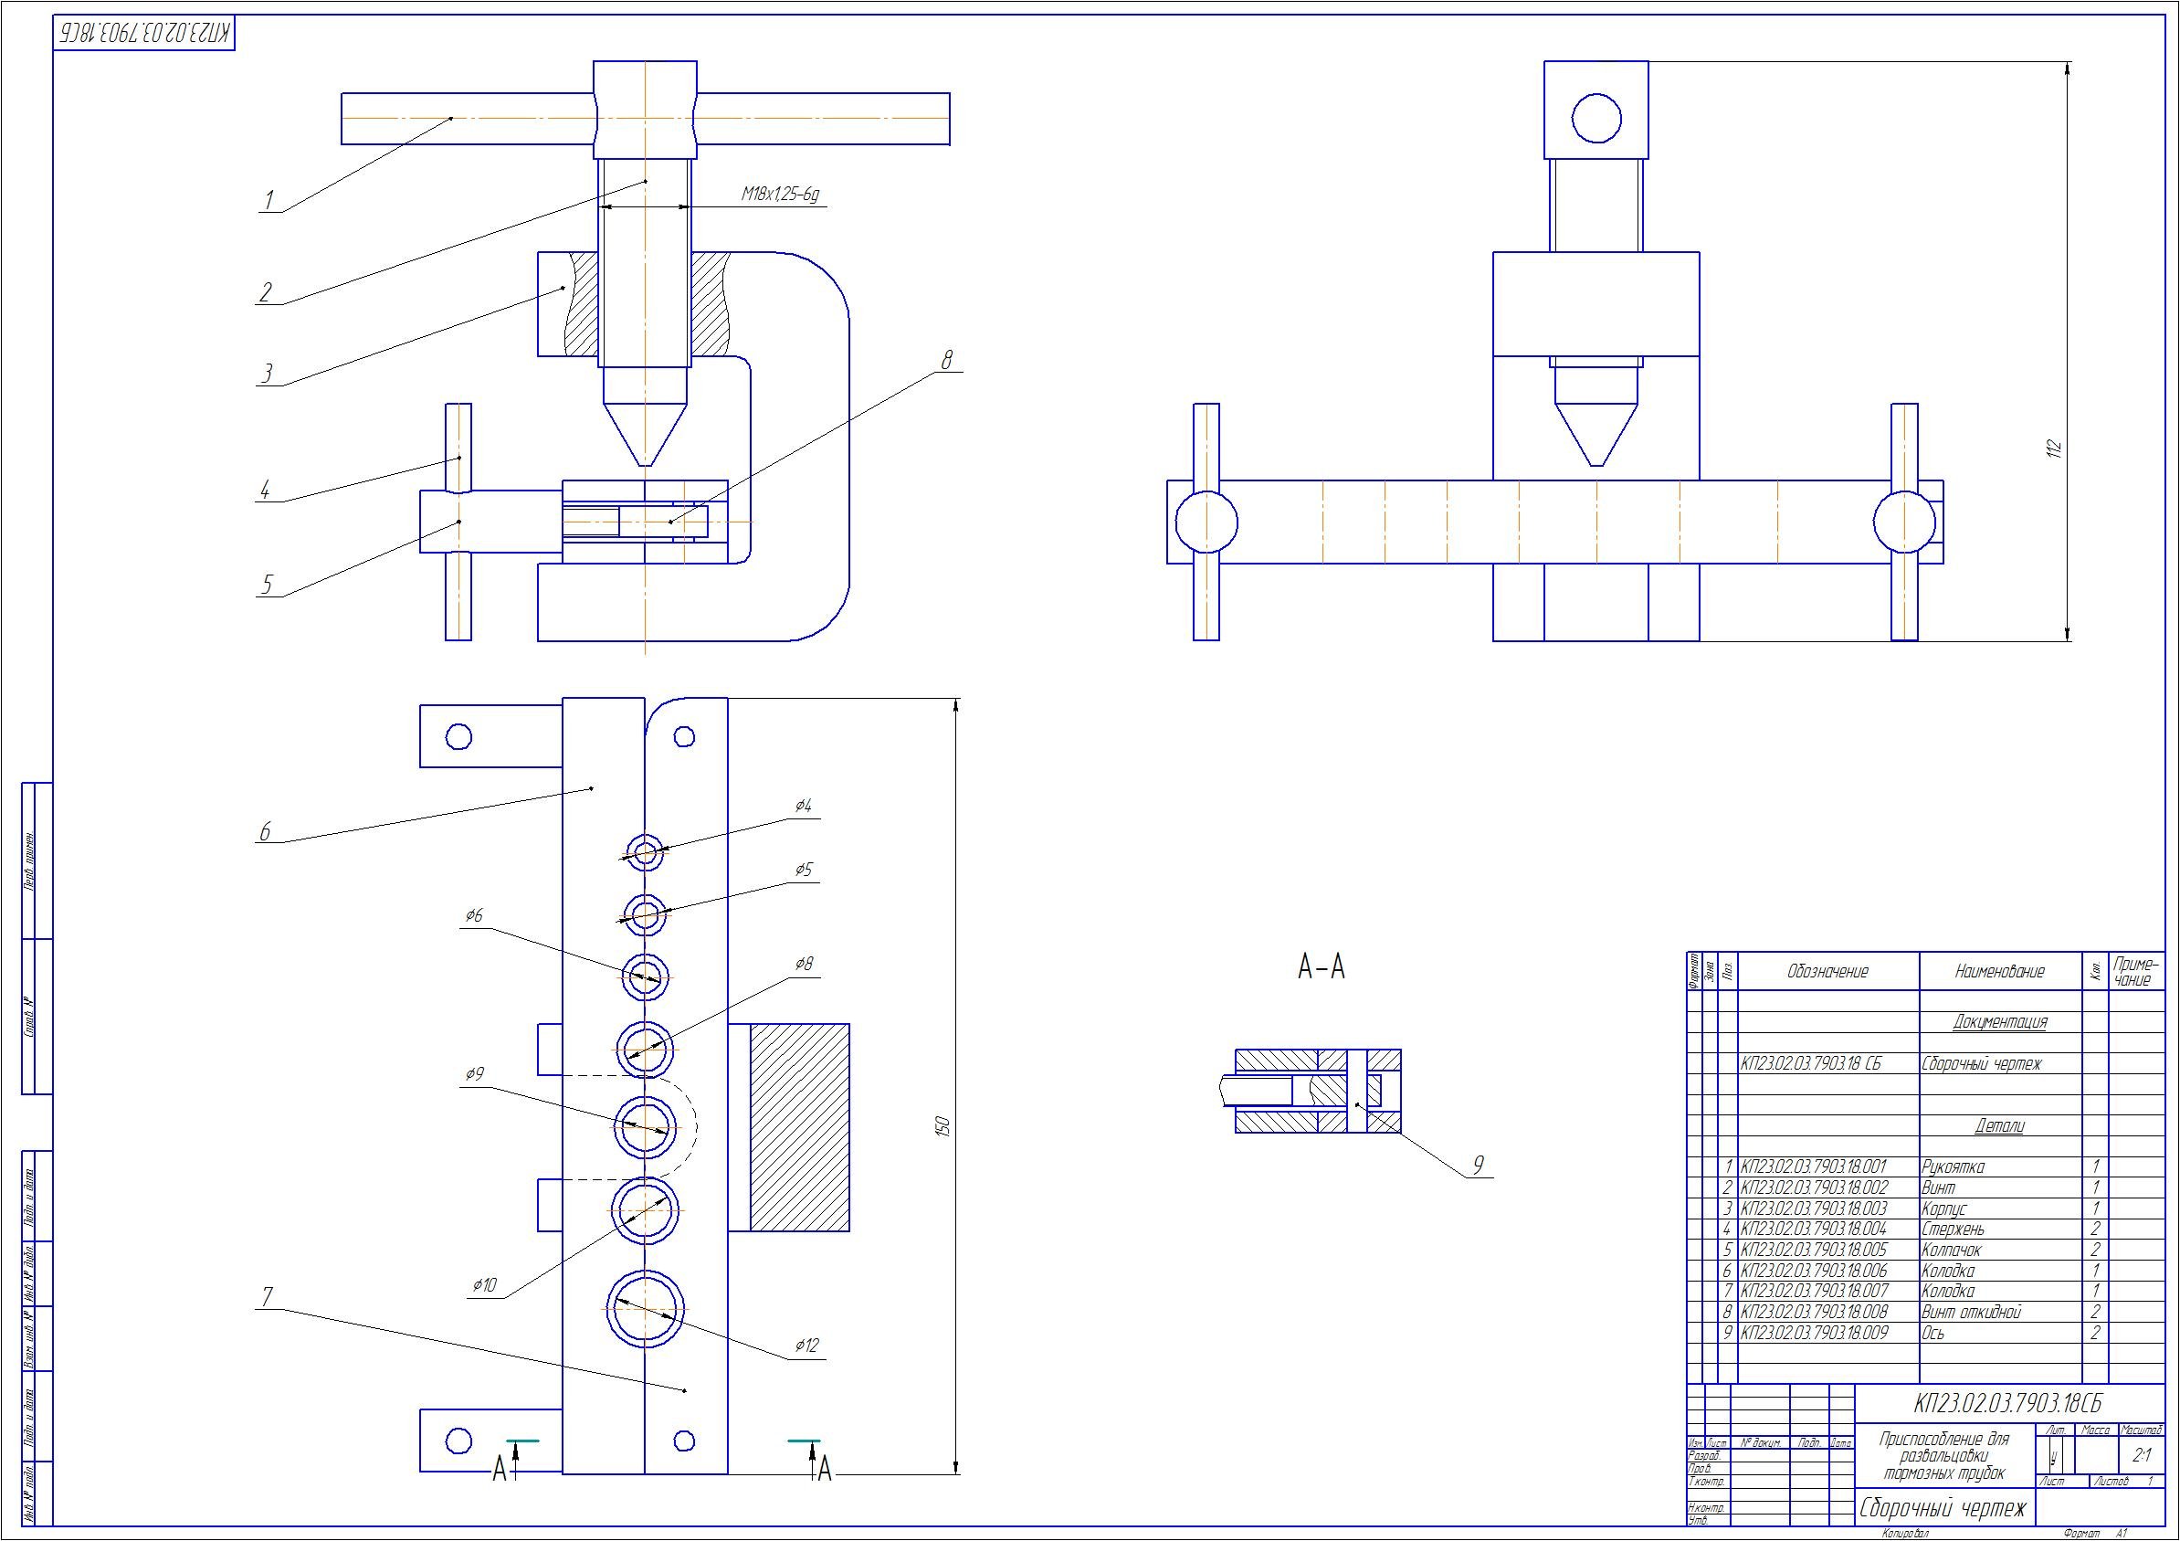Click the 150 length dimension text
This screenshot has height=1541, width=2180.
[x=943, y=1126]
